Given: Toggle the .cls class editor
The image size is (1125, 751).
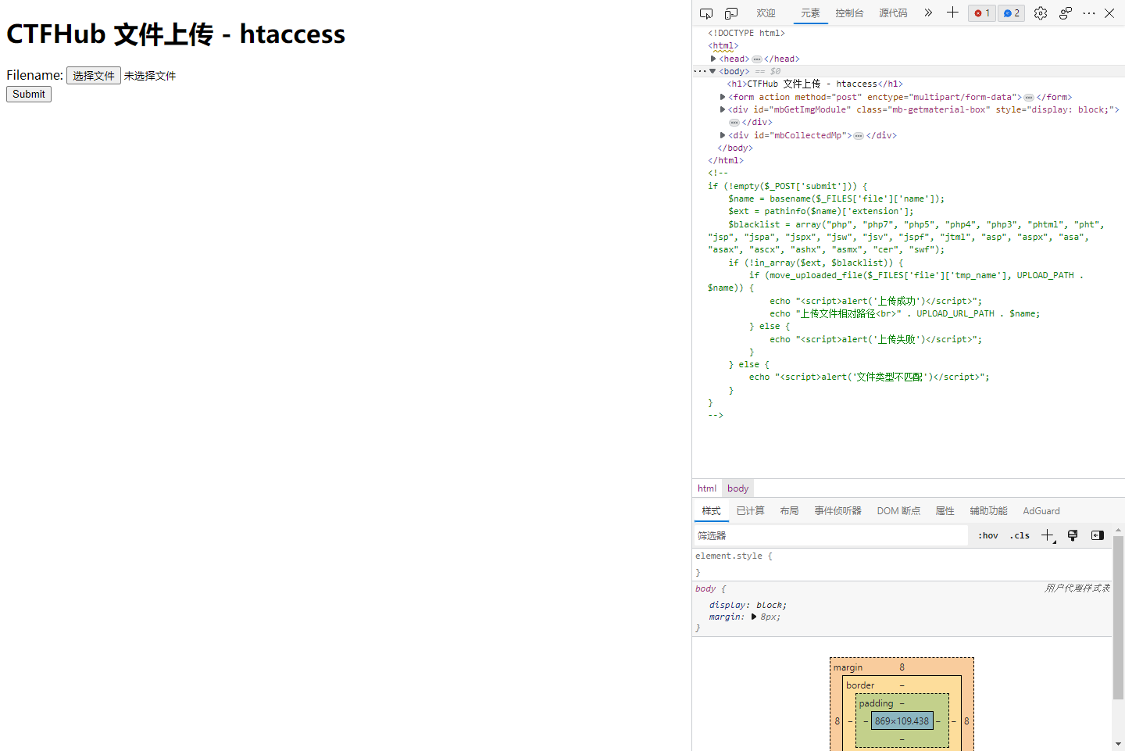Looking at the screenshot, I should 1020,535.
